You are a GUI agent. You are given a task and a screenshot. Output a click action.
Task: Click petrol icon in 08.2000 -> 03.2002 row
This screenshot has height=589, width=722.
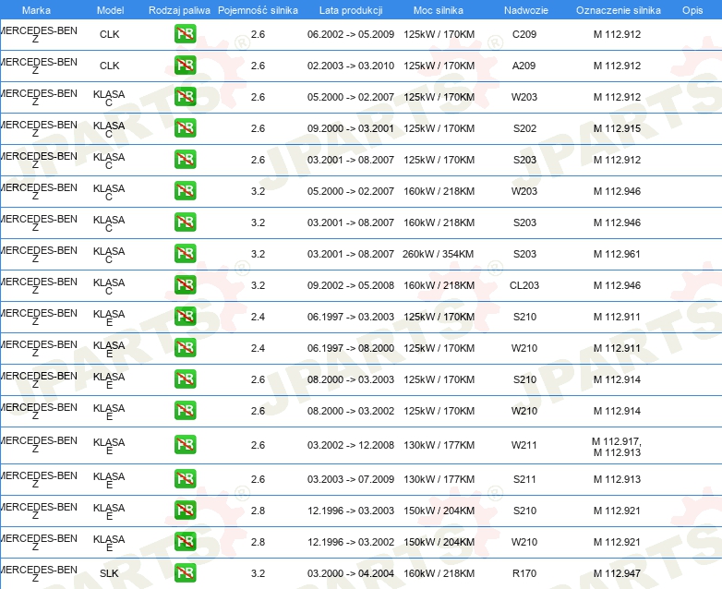pyautogui.click(x=185, y=411)
